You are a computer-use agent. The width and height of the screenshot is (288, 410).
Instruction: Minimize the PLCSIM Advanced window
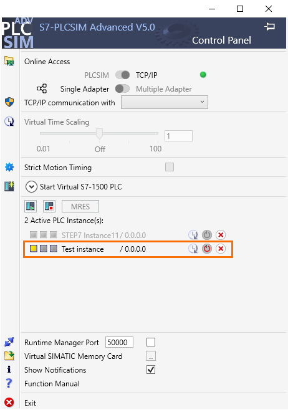coord(212,9)
